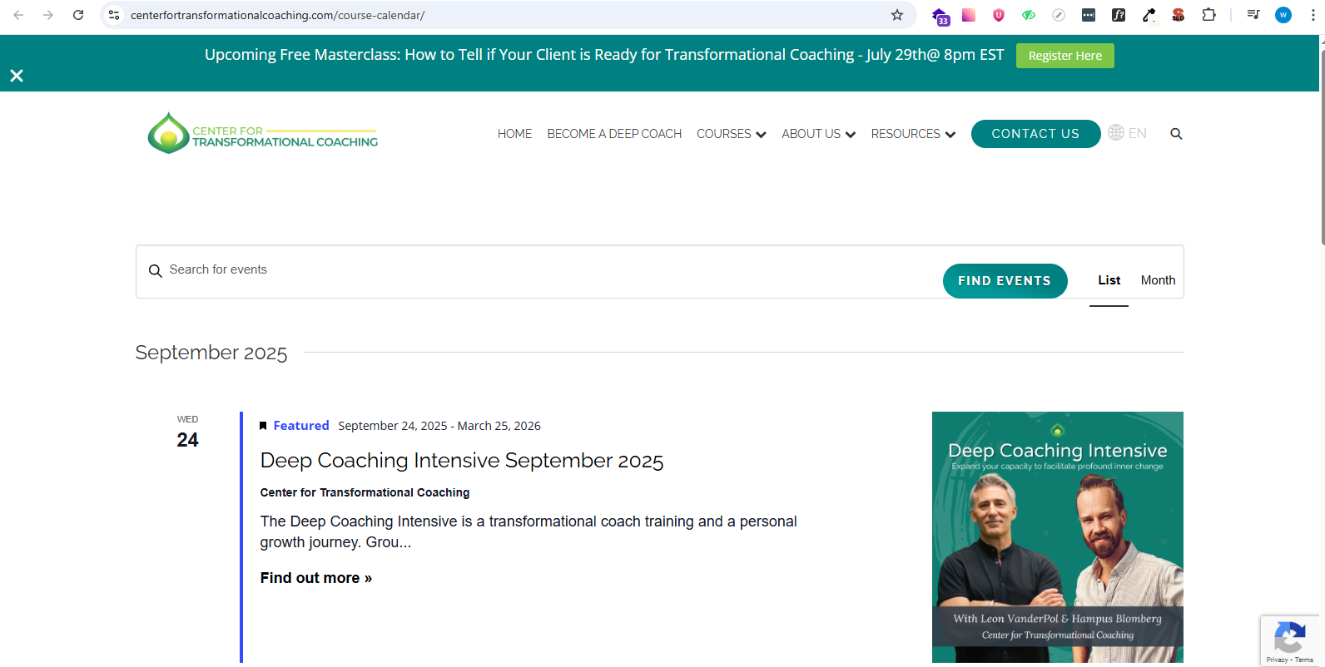Go back to the previous page
Screen dimensions: 1325x667
tap(18, 15)
